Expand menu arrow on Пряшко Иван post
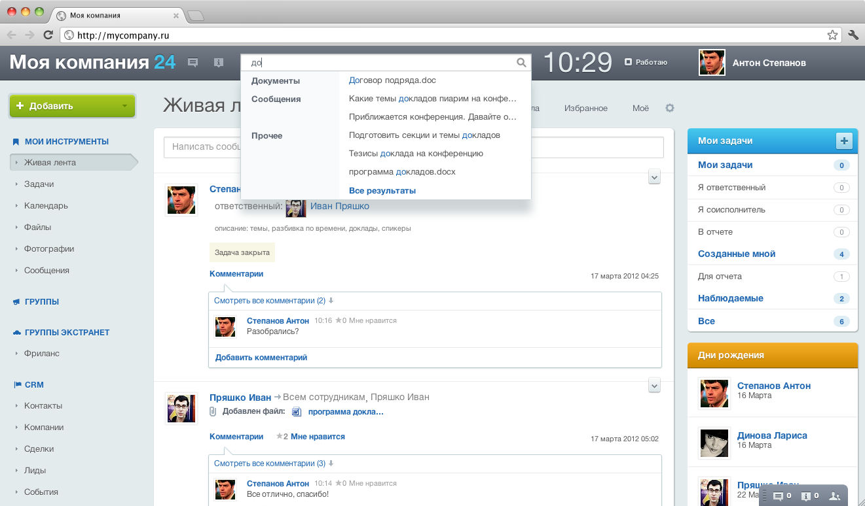 tap(654, 386)
